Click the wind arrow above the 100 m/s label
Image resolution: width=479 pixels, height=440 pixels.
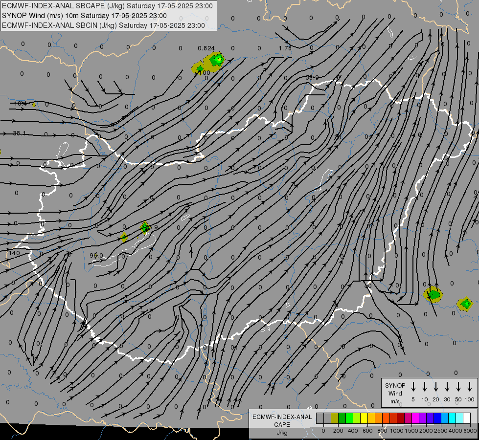[470, 386]
